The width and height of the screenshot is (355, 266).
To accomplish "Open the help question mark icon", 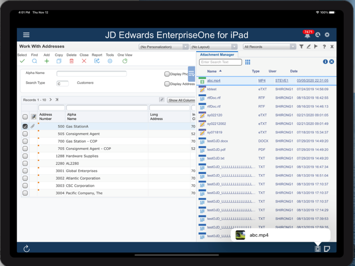I will click(324, 46).
